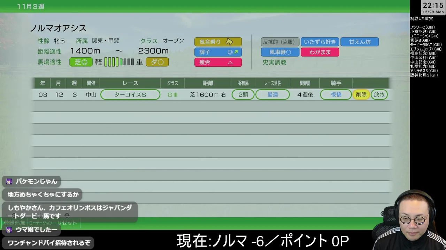Click the 週 column header
The height and width of the screenshot is (250, 446).
[x=74, y=83]
